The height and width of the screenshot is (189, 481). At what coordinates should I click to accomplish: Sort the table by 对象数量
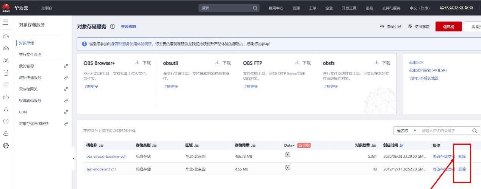(374, 146)
